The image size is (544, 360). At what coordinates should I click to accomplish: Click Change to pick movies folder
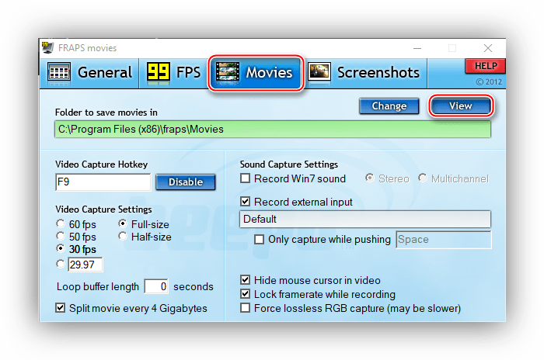(389, 106)
